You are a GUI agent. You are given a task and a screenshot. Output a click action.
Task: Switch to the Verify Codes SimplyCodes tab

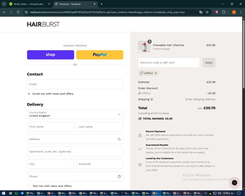click(x=28, y=4)
